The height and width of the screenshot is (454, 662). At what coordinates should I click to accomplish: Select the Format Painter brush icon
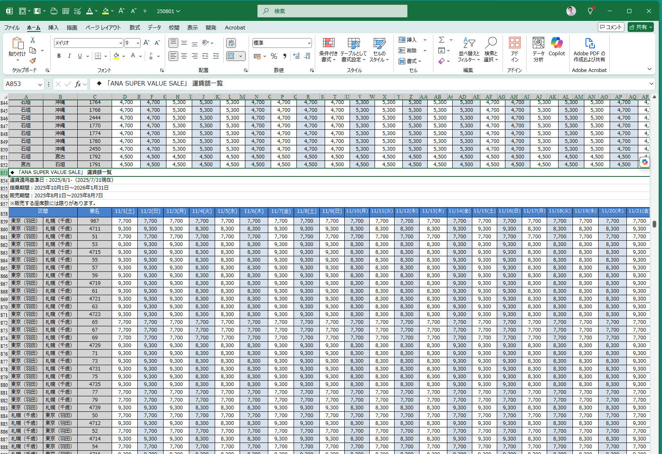[33, 61]
